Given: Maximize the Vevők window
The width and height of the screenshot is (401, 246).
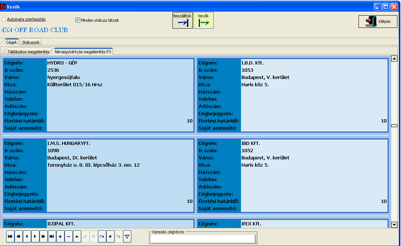Looking at the screenshot, I should 386,7.
